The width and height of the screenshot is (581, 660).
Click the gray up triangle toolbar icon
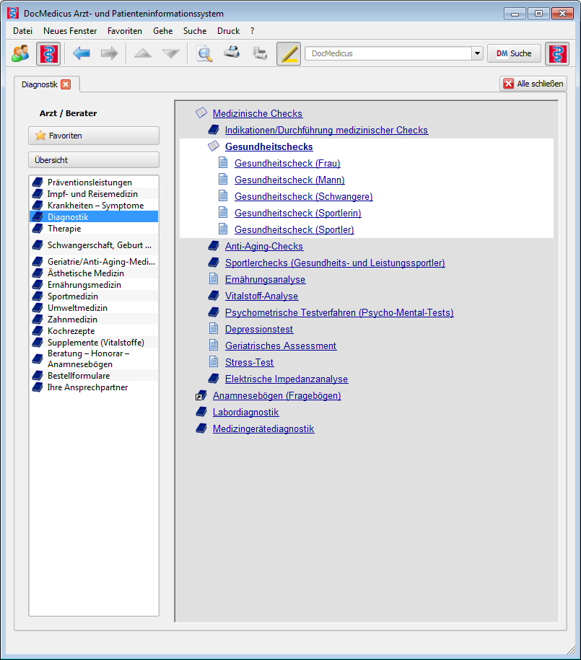tap(143, 53)
